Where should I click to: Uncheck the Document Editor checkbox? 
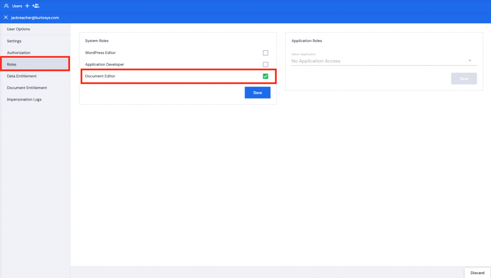pos(265,76)
